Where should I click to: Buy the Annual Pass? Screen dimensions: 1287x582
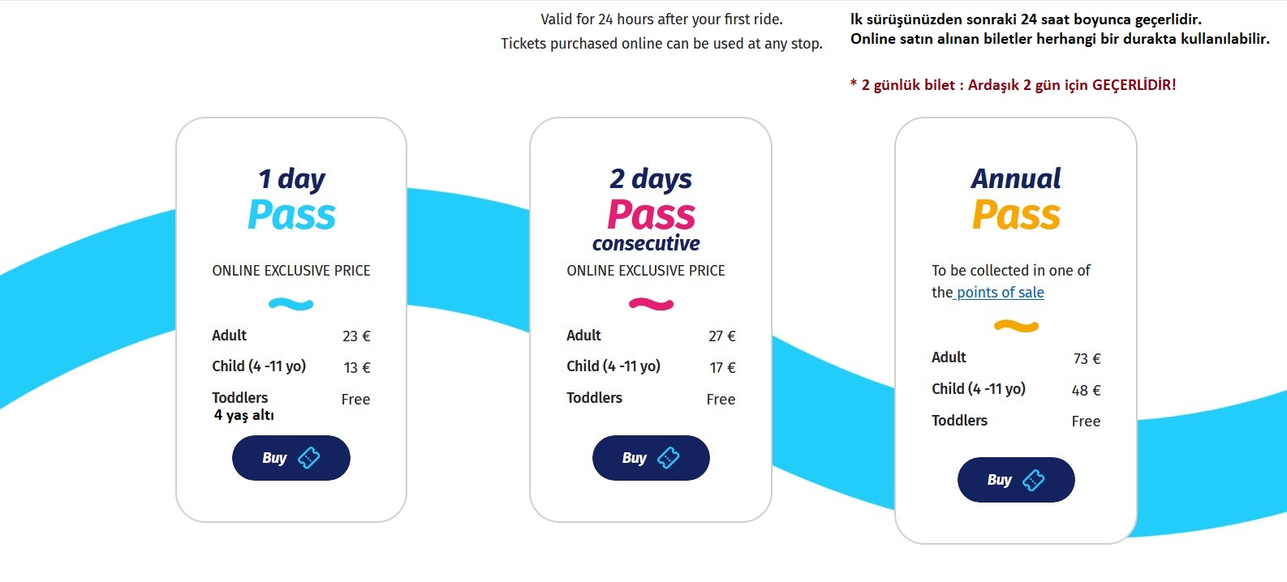[1016, 480]
